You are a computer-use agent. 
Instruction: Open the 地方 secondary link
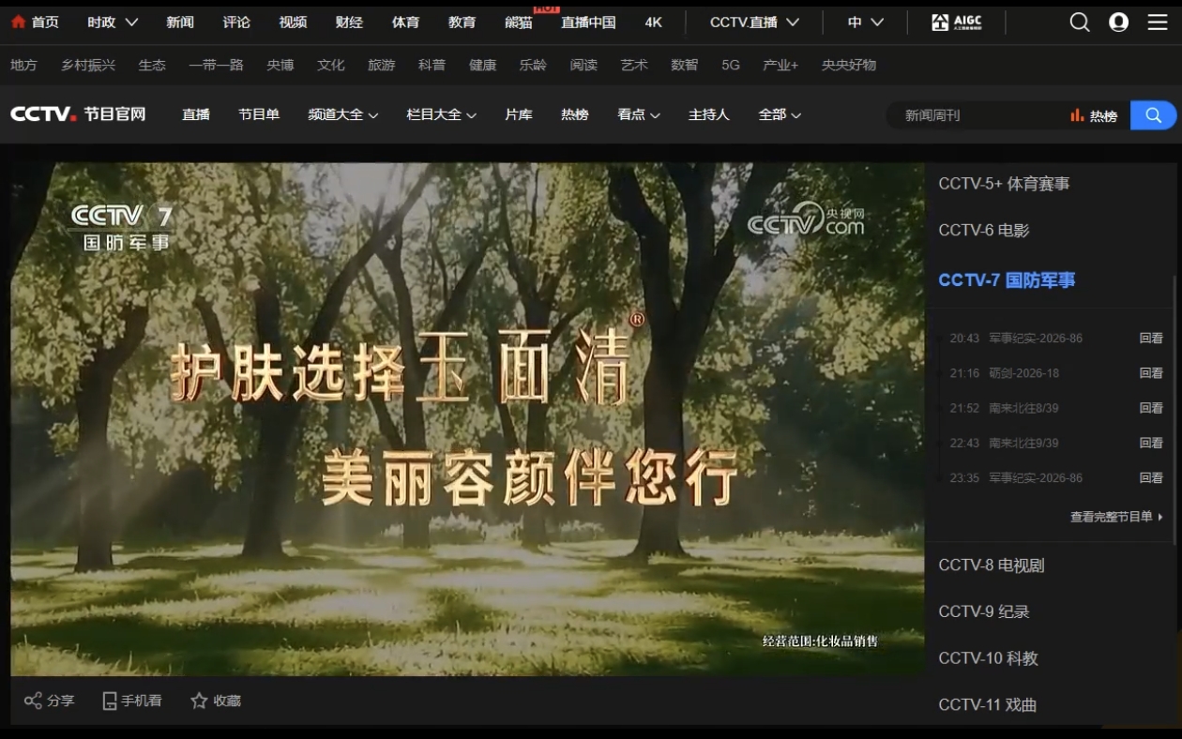click(23, 65)
